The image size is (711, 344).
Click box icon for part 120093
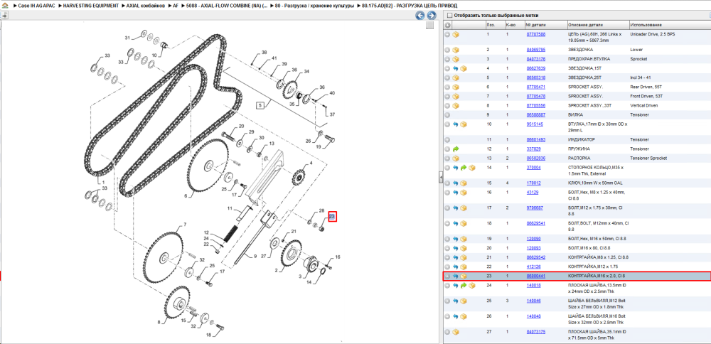464,248
